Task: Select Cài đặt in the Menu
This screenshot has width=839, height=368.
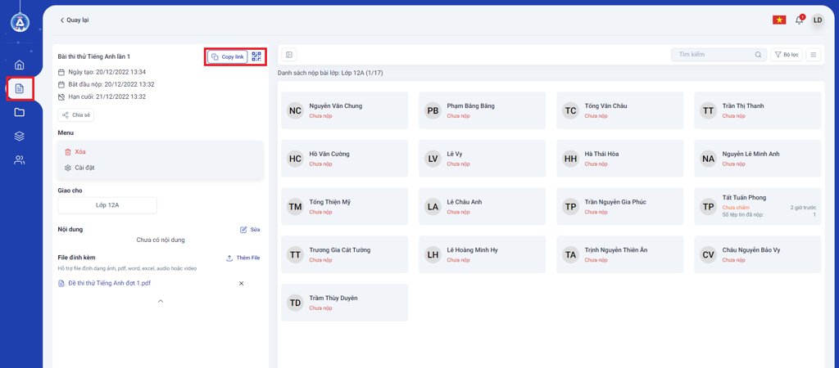Action: coord(84,168)
